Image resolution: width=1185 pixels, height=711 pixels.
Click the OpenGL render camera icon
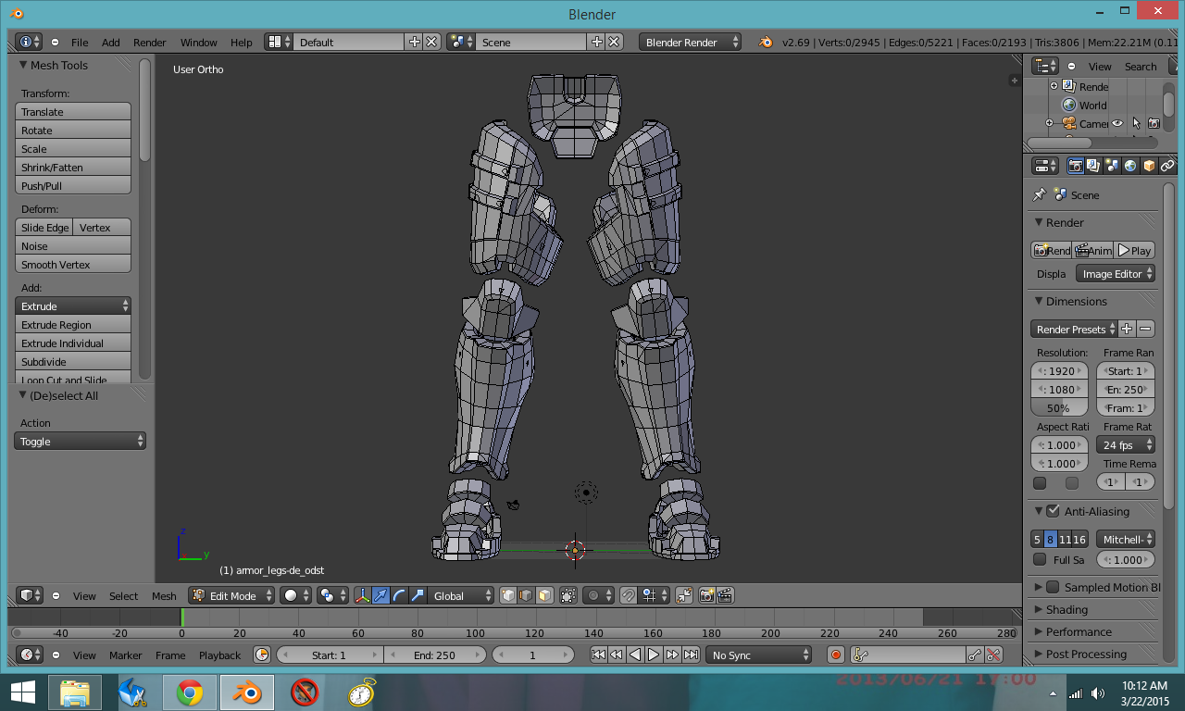click(707, 596)
